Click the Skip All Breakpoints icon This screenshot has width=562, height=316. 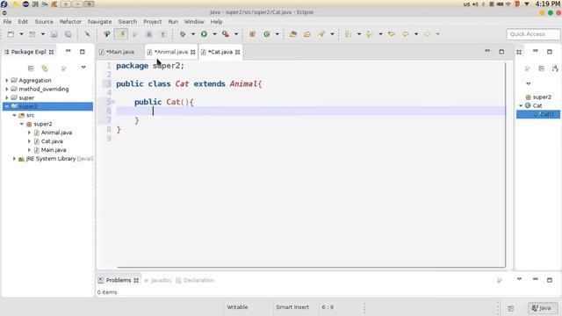tap(87, 34)
